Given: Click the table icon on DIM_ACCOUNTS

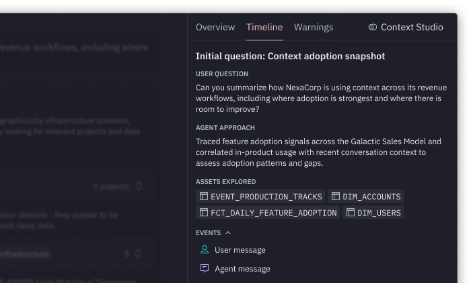Looking at the screenshot, I should tap(335, 197).
